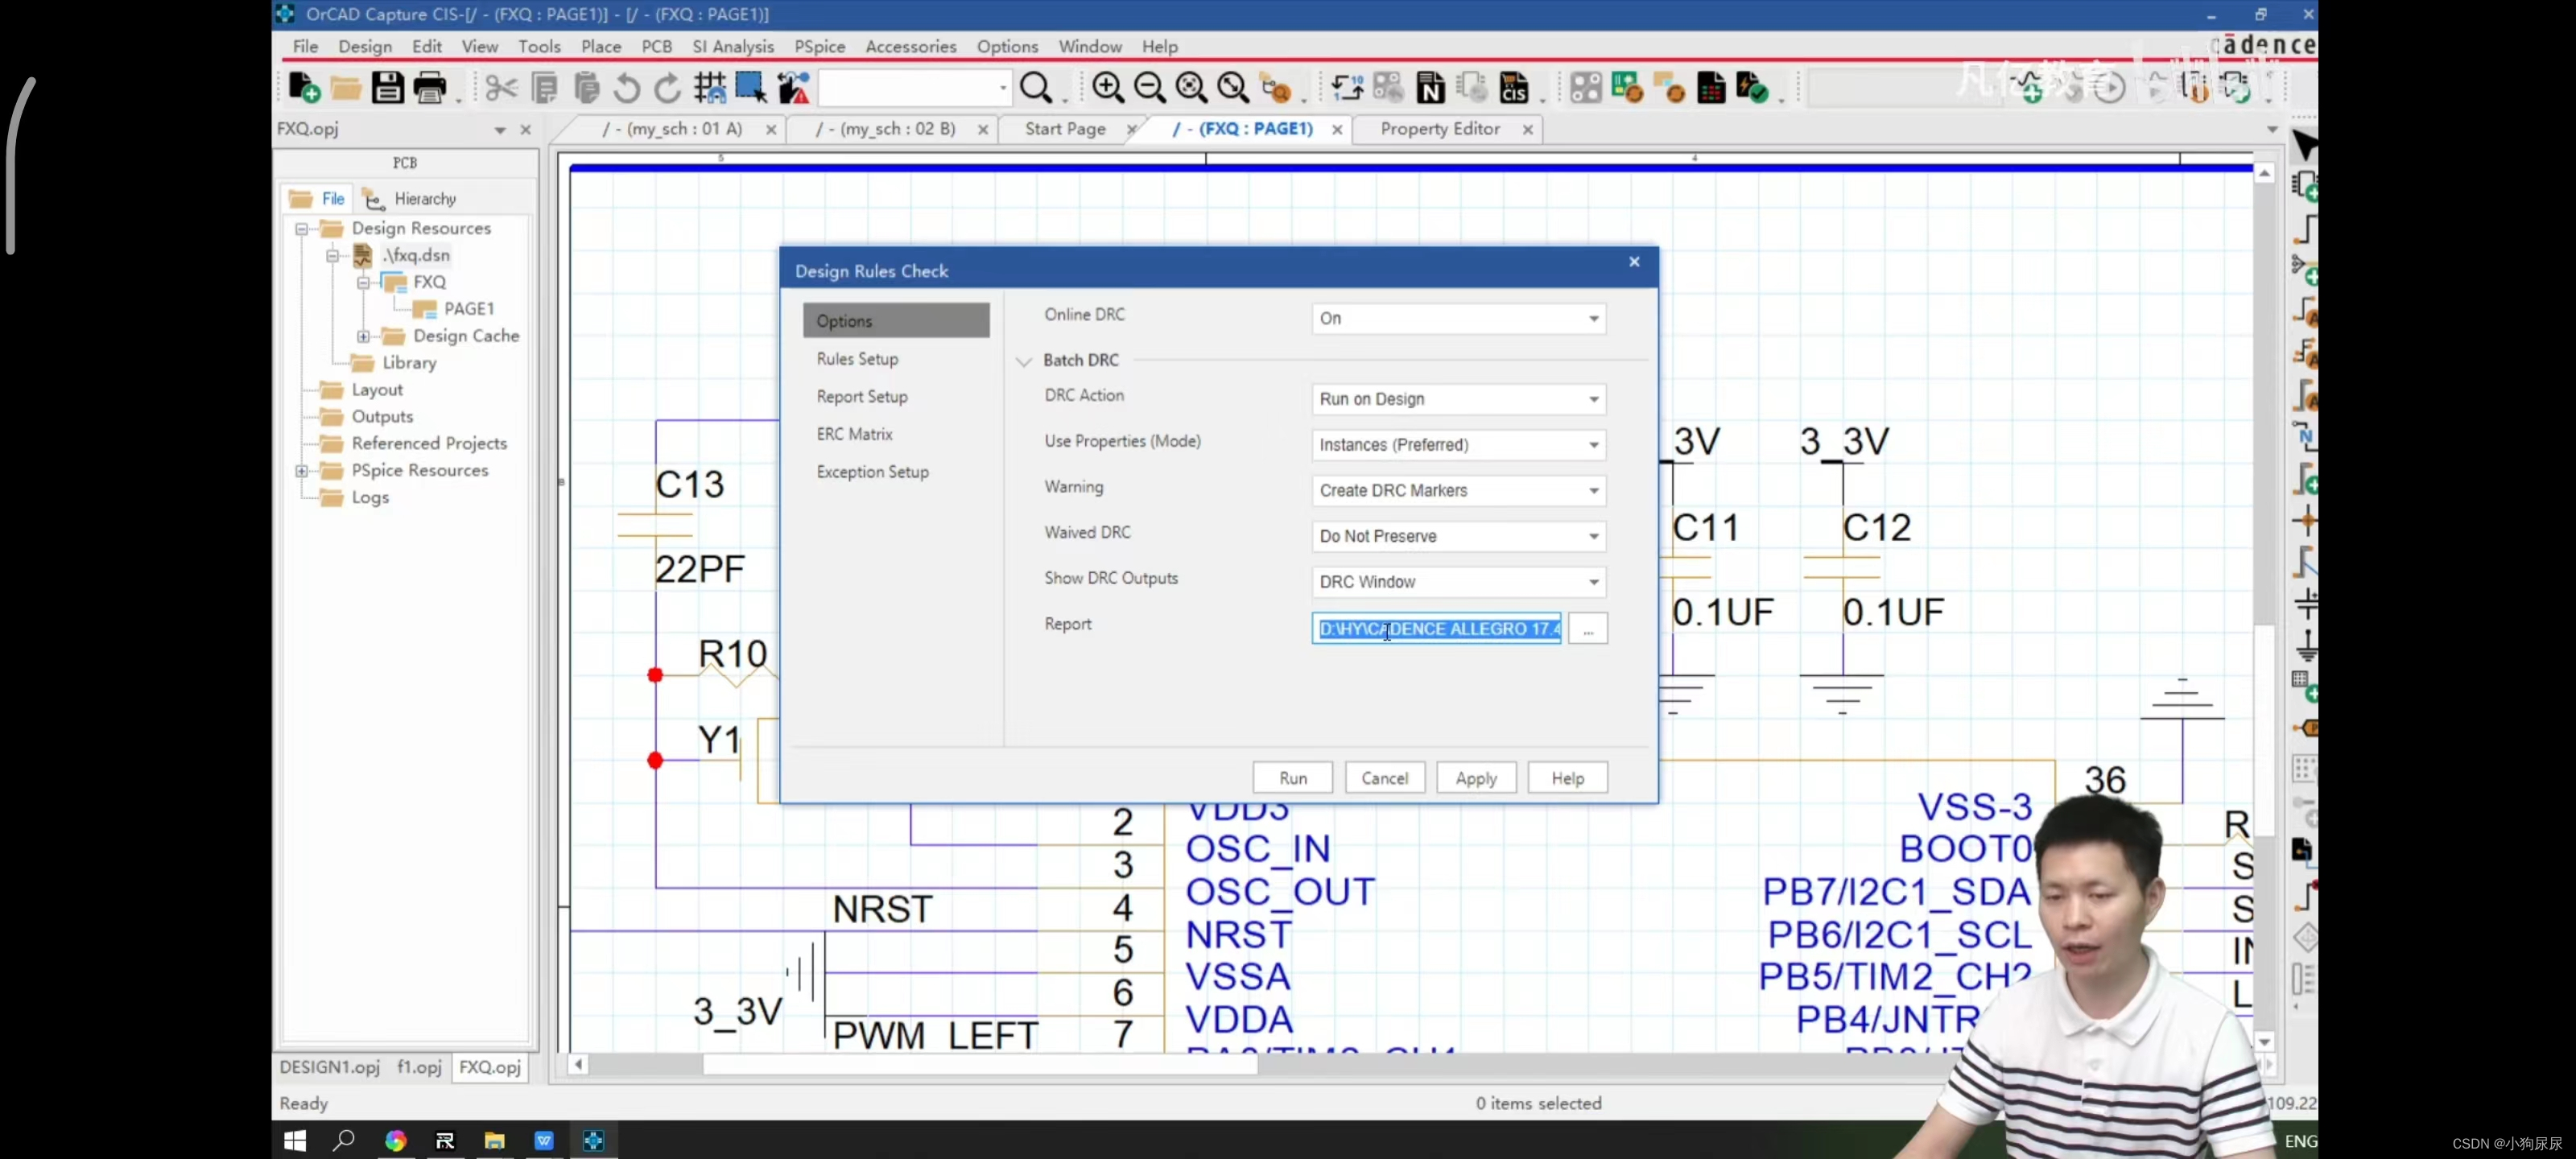
Task: Click the Report path input field
Action: (1435, 629)
